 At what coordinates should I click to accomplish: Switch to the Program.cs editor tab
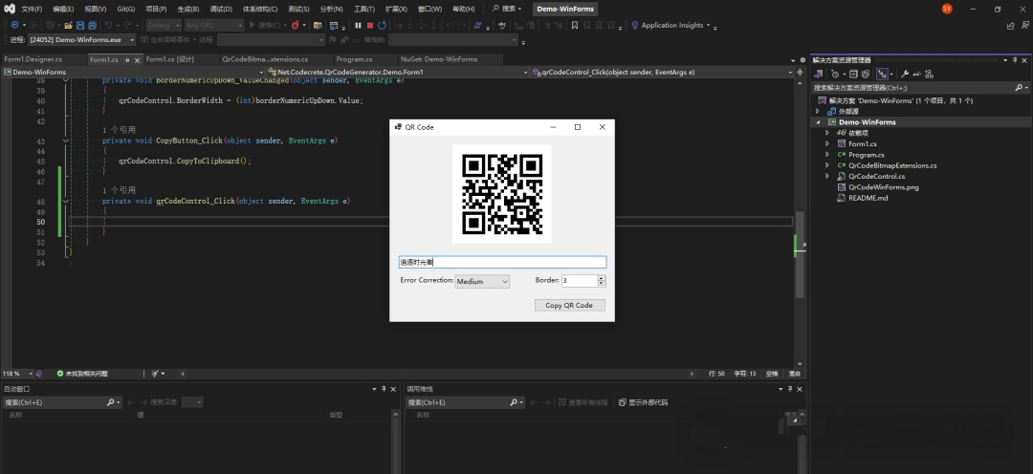point(354,59)
